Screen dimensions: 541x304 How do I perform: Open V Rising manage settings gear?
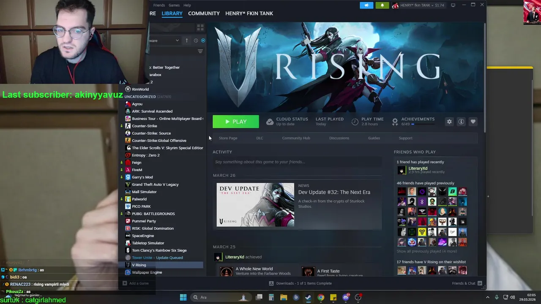[449, 122]
